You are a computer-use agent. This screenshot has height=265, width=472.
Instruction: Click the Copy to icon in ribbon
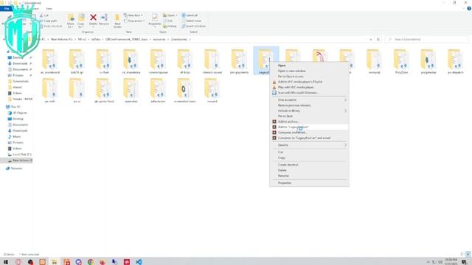[x=81, y=21]
